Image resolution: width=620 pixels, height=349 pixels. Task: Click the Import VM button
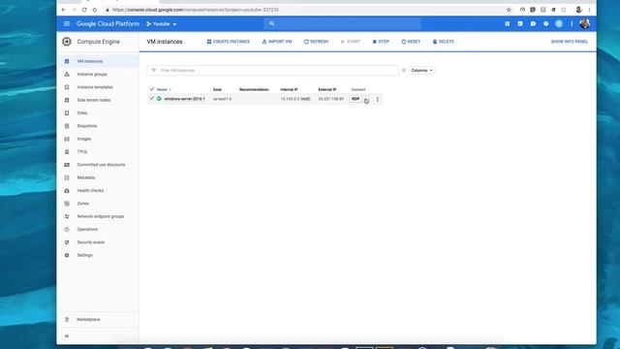[x=277, y=42]
